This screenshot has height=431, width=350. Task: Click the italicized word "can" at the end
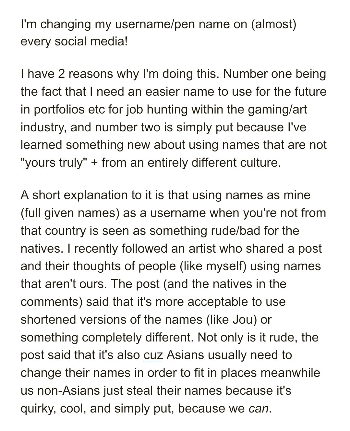259,408
